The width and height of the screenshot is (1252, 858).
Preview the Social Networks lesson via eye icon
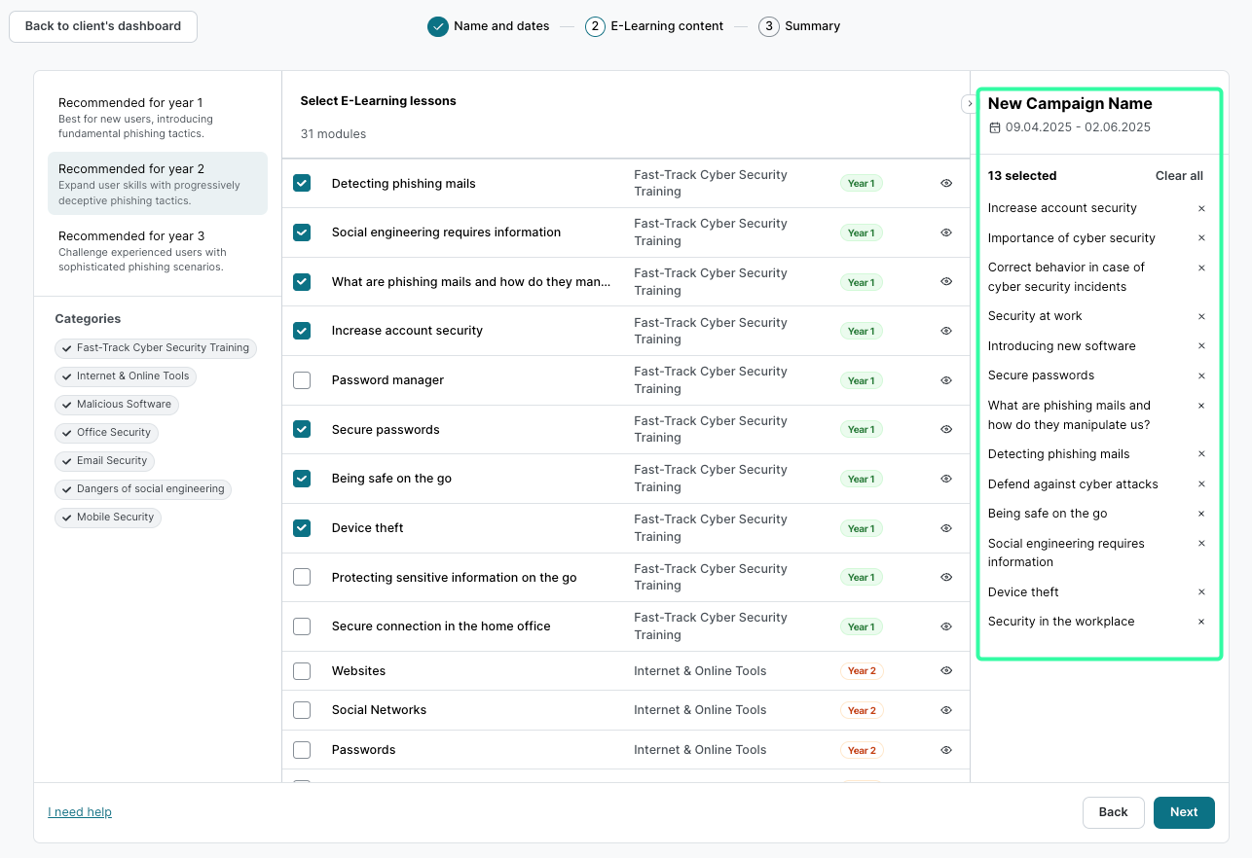pos(945,710)
